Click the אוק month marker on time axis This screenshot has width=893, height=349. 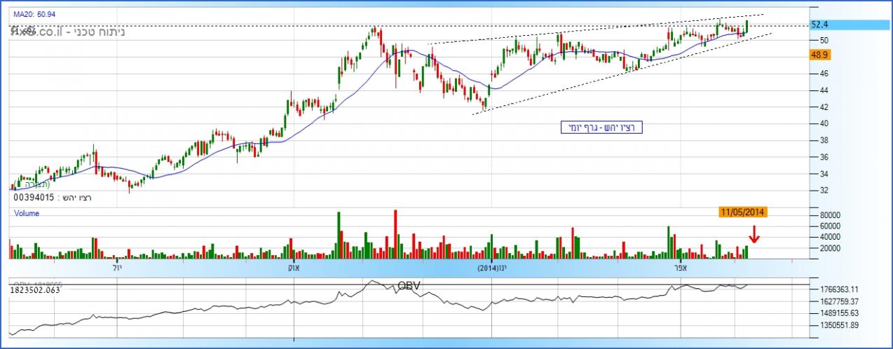pos(292,268)
